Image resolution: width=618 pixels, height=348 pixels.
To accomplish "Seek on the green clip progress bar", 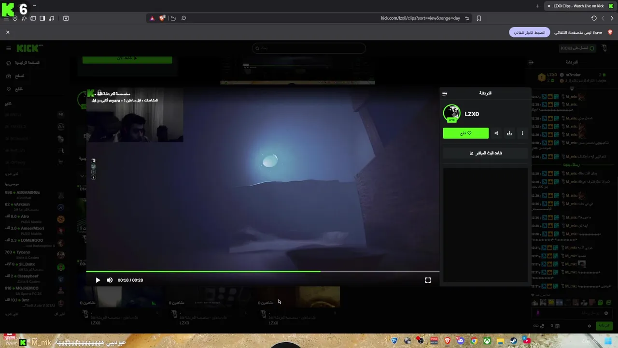I will point(263,272).
